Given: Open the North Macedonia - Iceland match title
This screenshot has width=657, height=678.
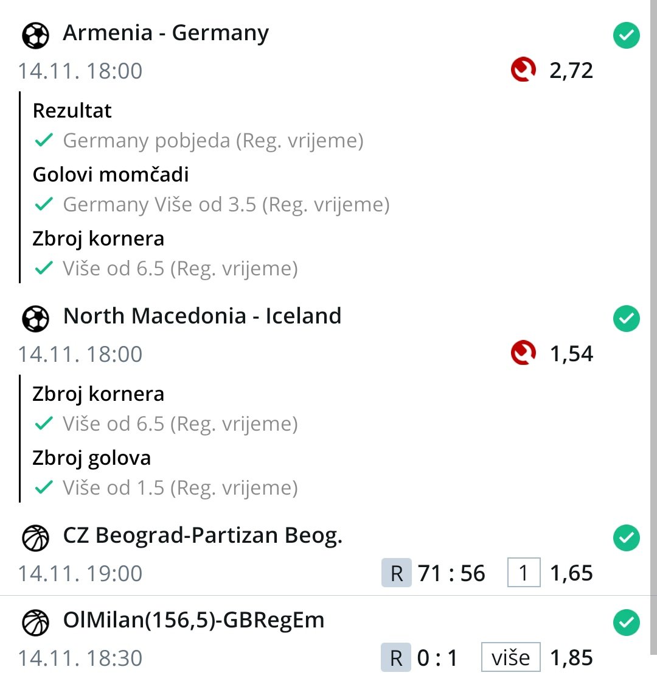Looking at the screenshot, I should [x=202, y=316].
